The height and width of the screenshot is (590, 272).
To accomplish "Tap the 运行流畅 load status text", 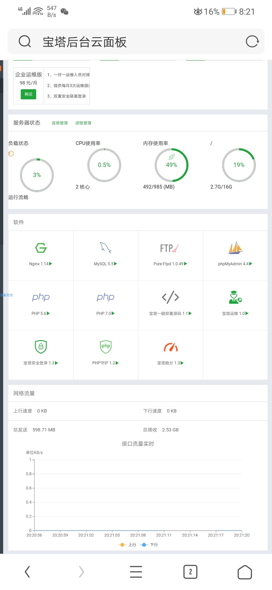I will point(18,197).
